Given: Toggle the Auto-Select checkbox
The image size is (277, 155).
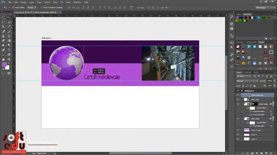Looking at the screenshot, I should coord(13,8).
